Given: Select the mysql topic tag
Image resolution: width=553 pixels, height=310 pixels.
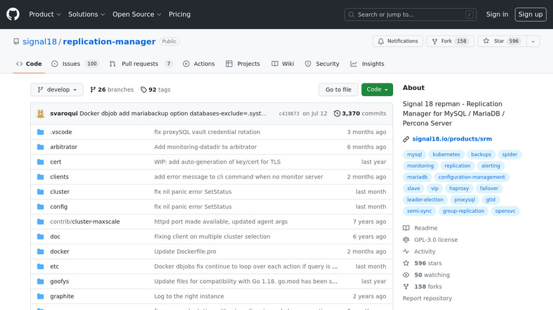Looking at the screenshot, I should coord(414,154).
